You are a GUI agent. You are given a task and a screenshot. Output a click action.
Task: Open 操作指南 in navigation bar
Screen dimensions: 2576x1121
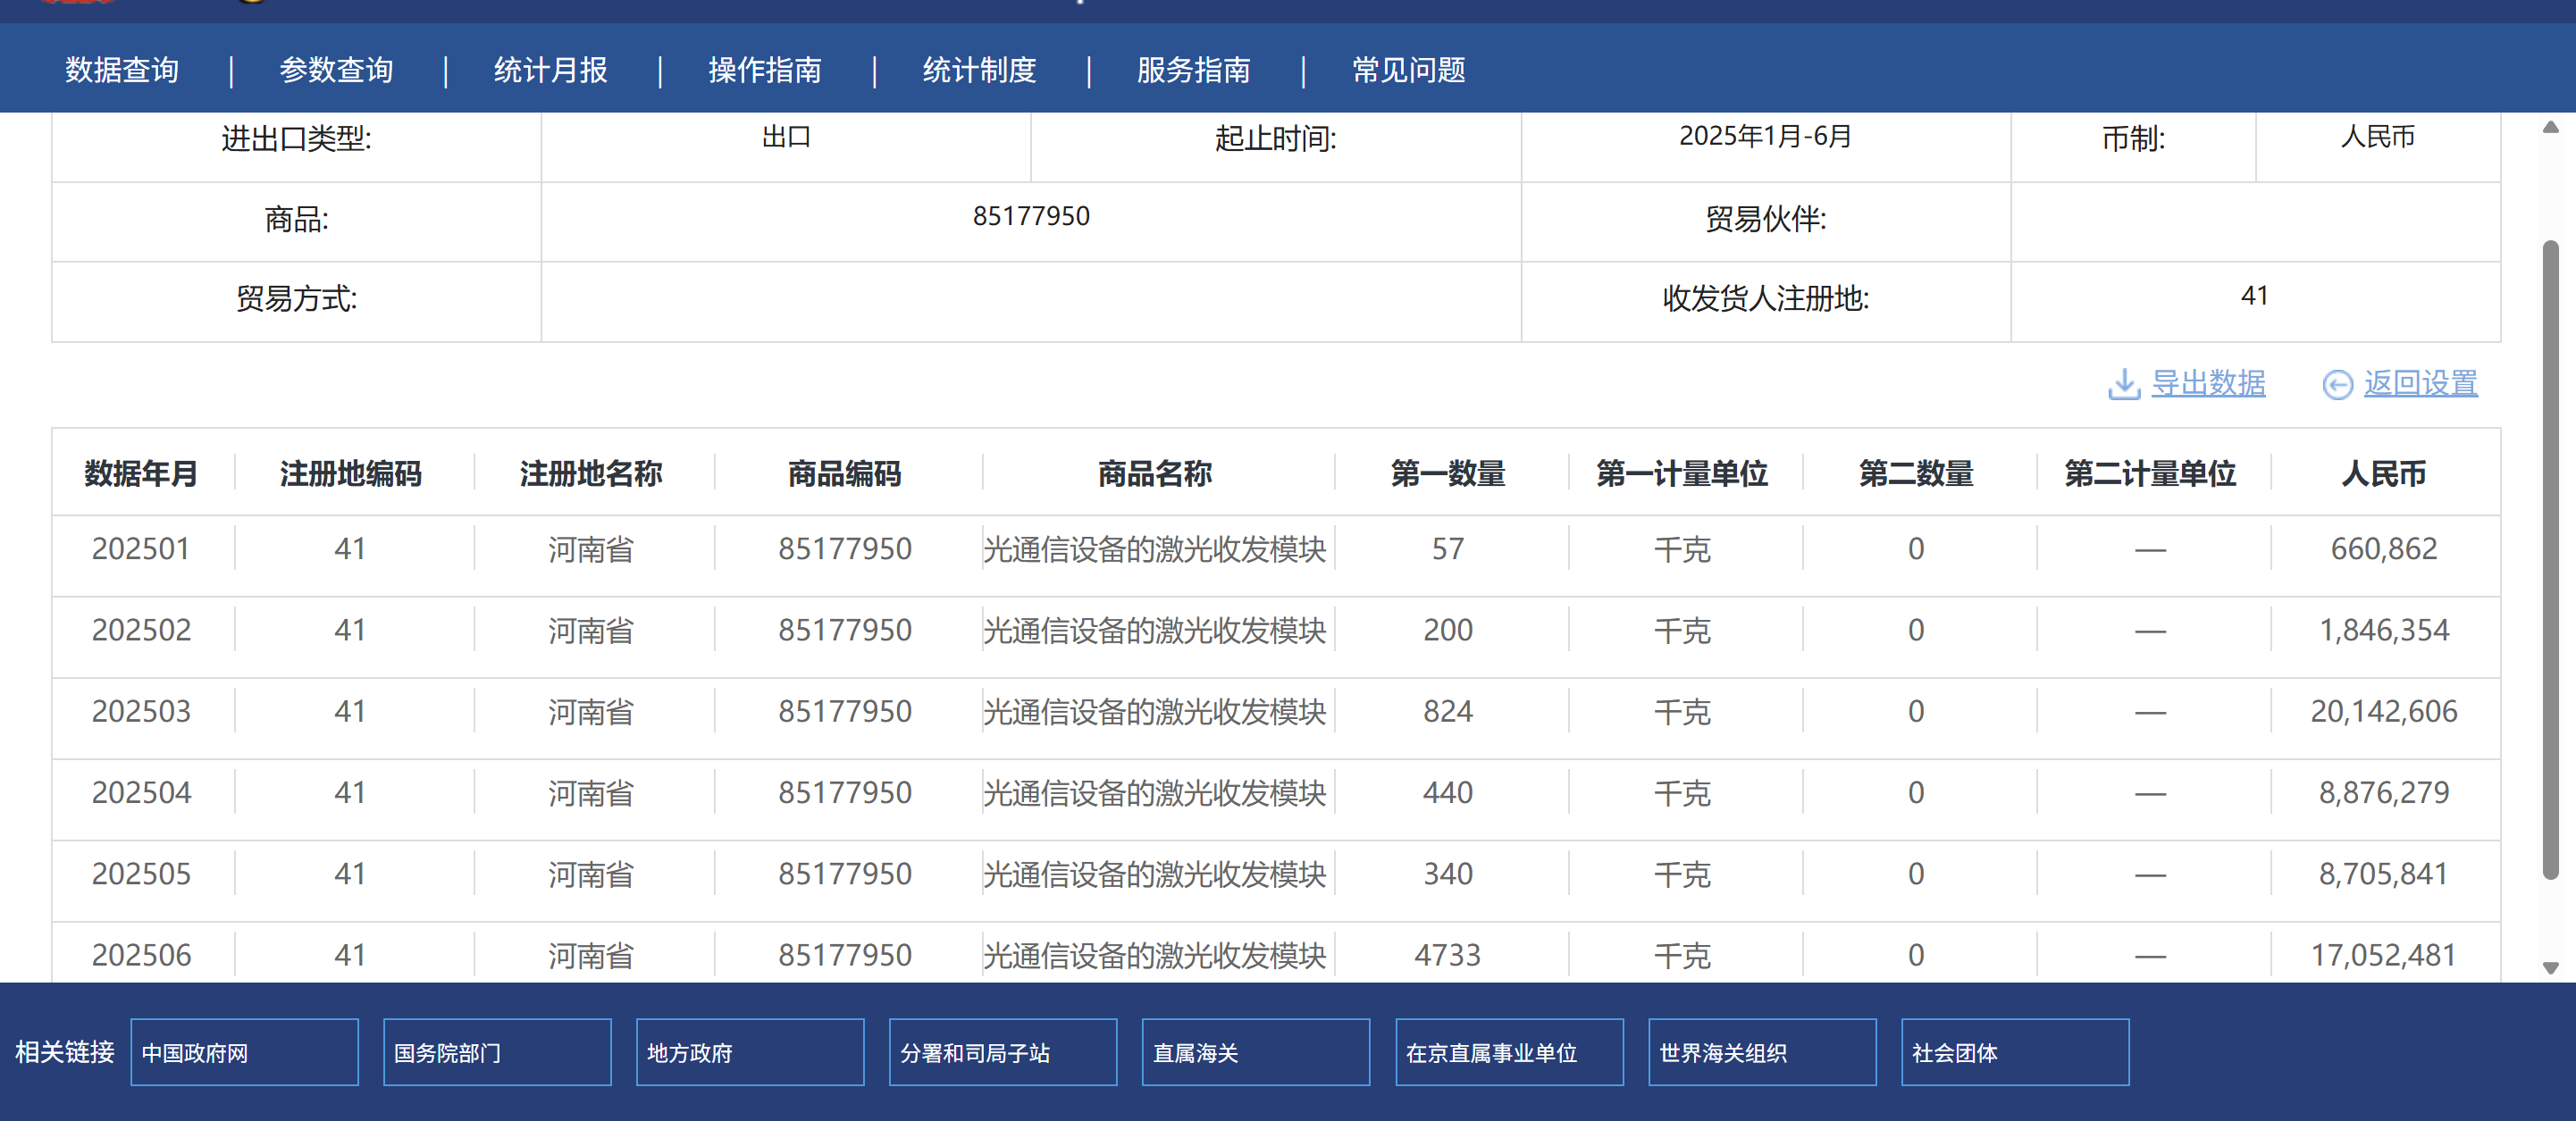tap(765, 70)
